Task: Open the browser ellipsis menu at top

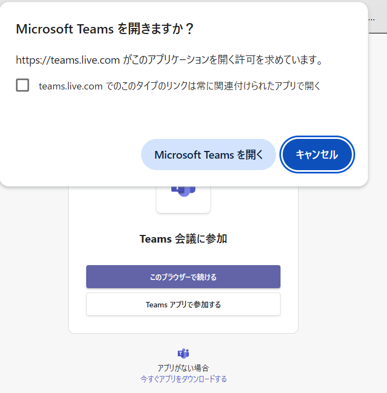Action: (372, 20)
